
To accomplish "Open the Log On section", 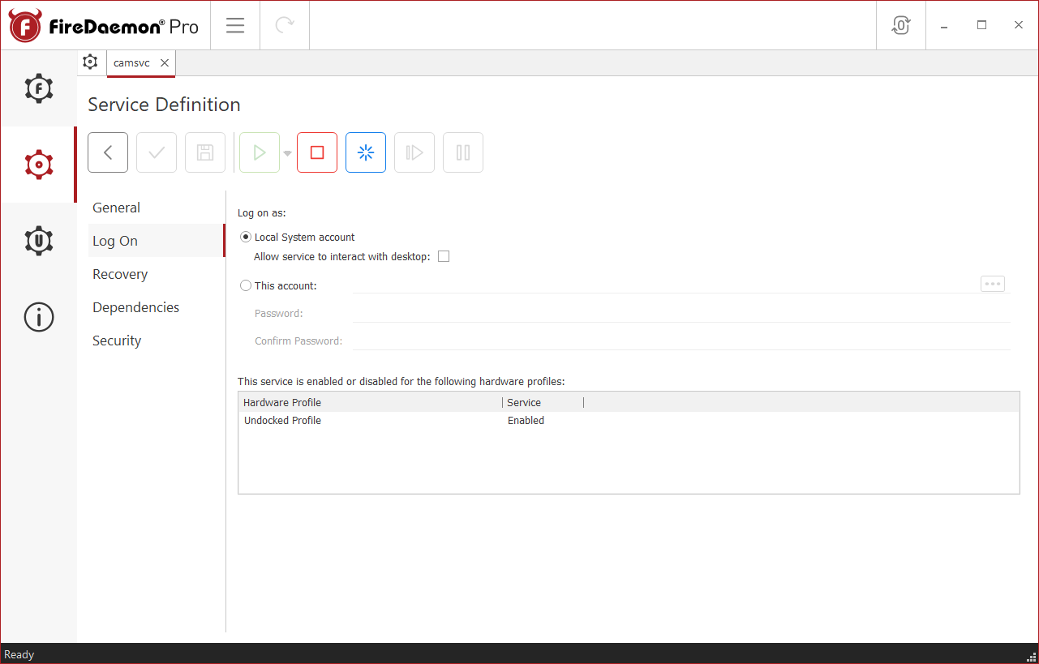I will pyautogui.click(x=156, y=241).
